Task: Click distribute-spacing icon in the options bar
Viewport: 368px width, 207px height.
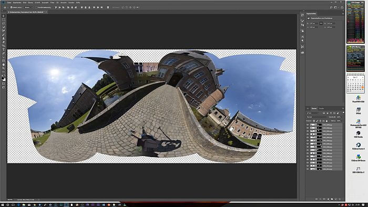Action: tap(108, 7)
